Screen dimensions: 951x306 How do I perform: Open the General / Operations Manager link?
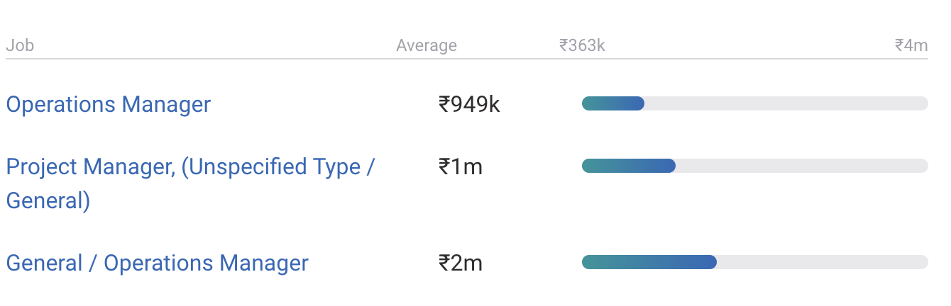158,263
